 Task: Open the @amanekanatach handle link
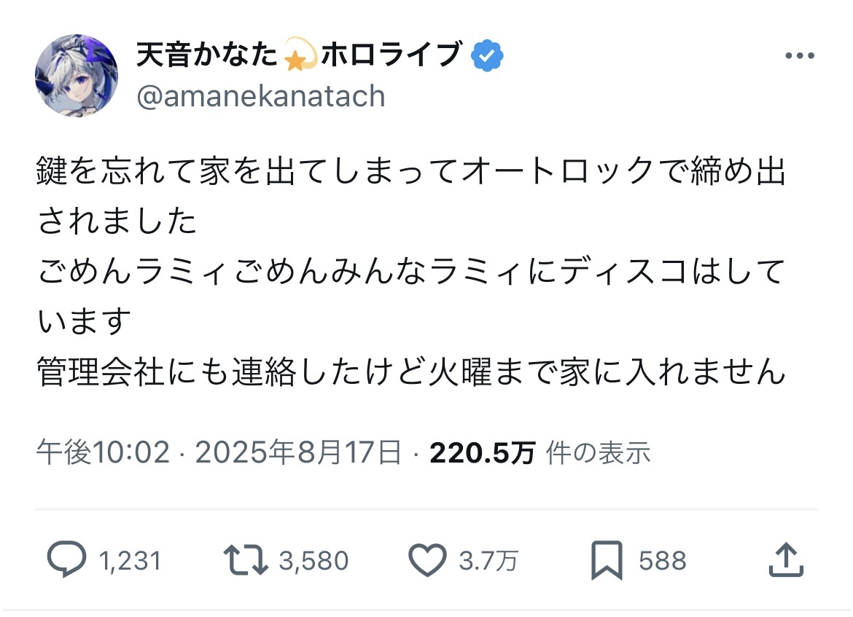(x=261, y=96)
